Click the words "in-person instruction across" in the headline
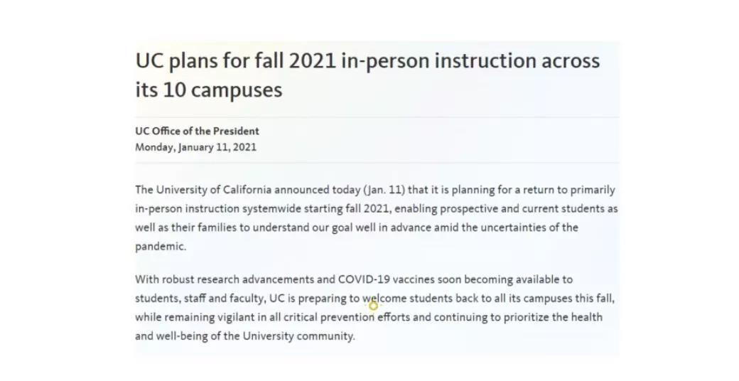The image size is (739, 381). (x=470, y=60)
